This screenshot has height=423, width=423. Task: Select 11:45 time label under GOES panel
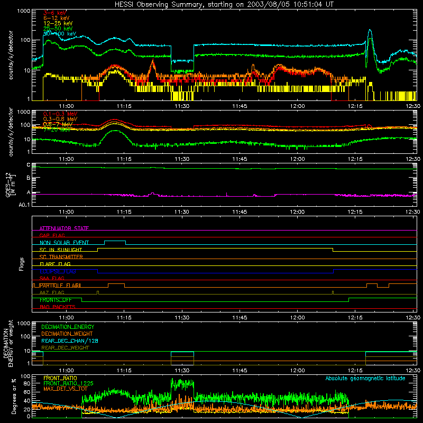coord(240,212)
